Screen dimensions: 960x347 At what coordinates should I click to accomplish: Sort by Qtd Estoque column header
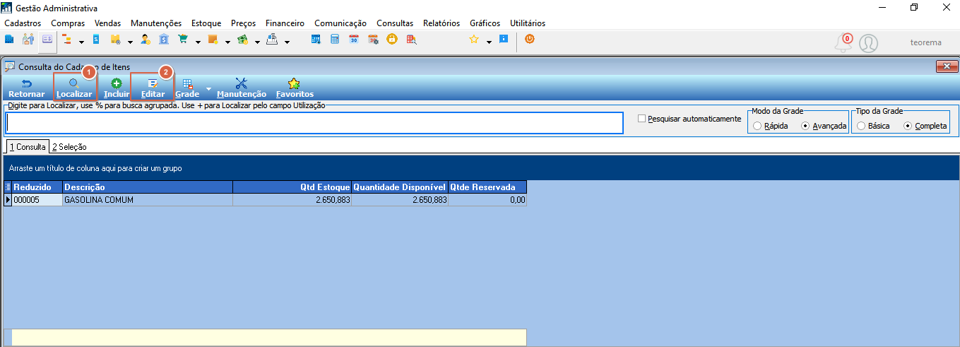292,187
